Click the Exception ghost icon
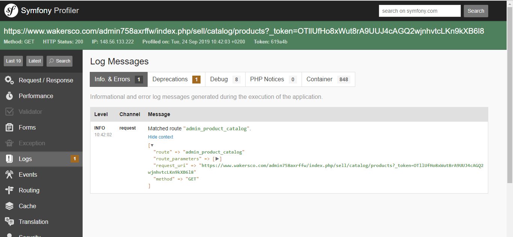Screen dimensions: 513x237 pos(9,143)
